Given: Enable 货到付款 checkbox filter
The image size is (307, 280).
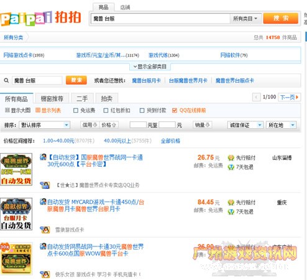Looking at the screenshot, I should tap(142, 110).
